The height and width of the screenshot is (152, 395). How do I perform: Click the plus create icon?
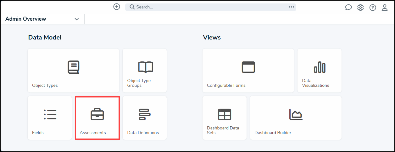[x=117, y=7]
